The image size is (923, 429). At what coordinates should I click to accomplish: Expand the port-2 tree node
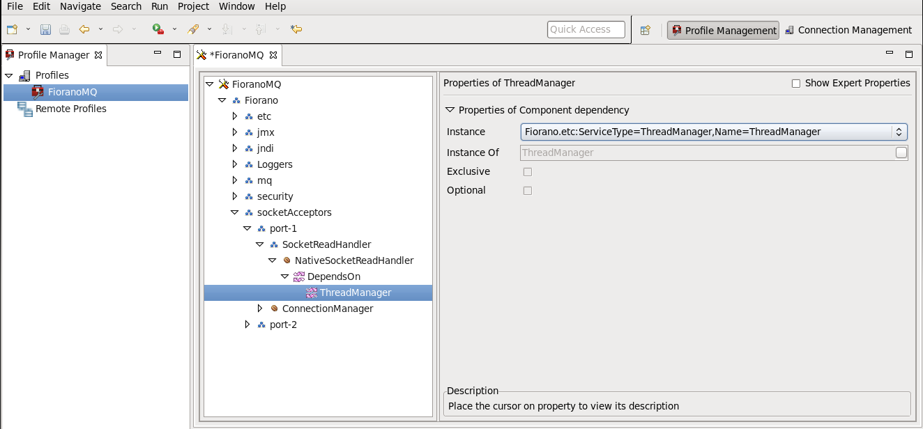coord(247,325)
